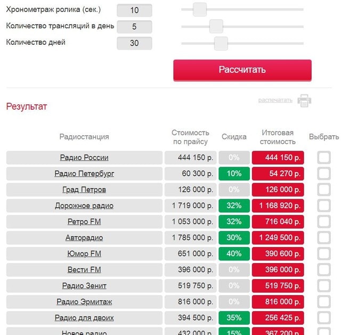Open the Радио России station link
Viewport: 341px width, 335px height.
pos(84,158)
